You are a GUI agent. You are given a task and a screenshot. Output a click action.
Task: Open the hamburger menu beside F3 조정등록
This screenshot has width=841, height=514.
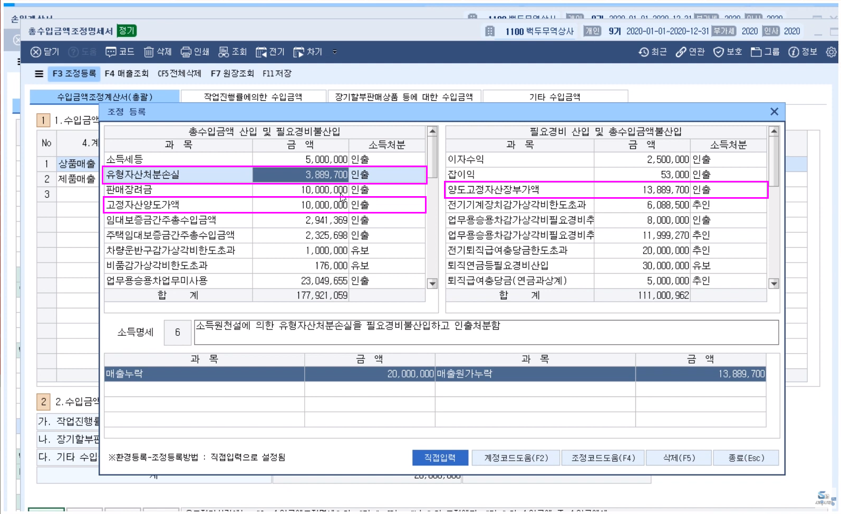(x=39, y=74)
